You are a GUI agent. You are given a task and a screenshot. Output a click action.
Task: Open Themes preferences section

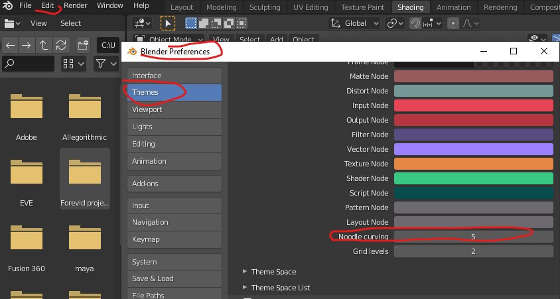tap(175, 92)
